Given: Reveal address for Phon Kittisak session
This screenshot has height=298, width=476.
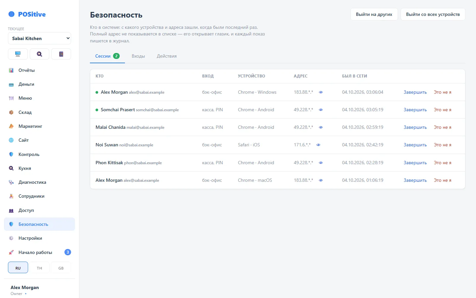Looking at the screenshot, I should [321, 163].
